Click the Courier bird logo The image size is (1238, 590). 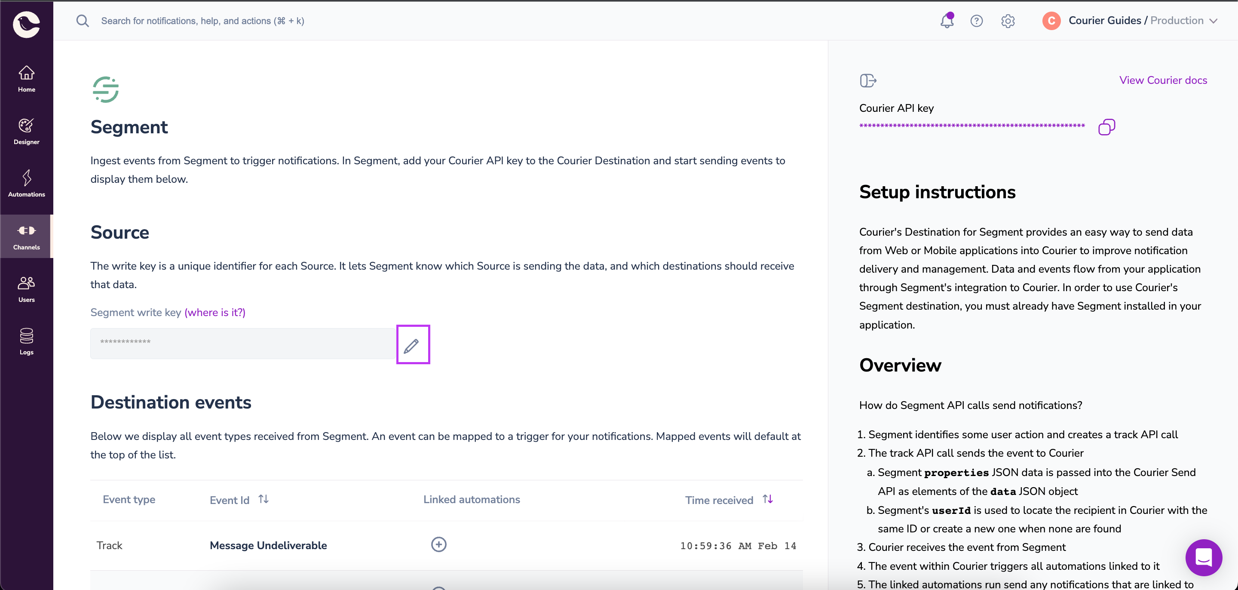[x=26, y=24]
